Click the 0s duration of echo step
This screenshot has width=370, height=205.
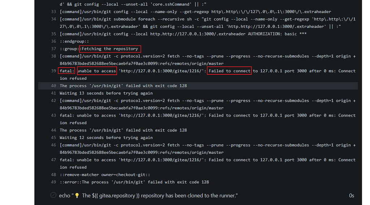(x=352, y=196)
